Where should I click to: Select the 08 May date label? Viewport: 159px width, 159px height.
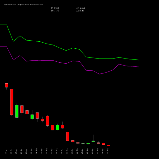pos(57,151)
